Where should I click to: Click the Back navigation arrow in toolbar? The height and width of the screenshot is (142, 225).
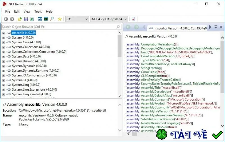[6, 19]
